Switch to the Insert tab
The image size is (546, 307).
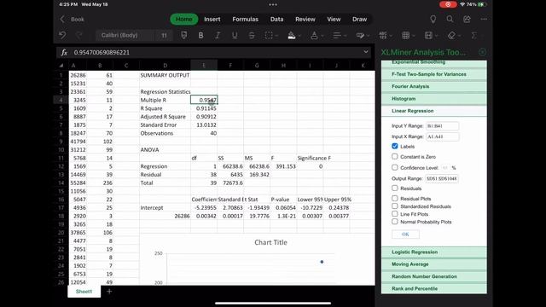[212, 19]
